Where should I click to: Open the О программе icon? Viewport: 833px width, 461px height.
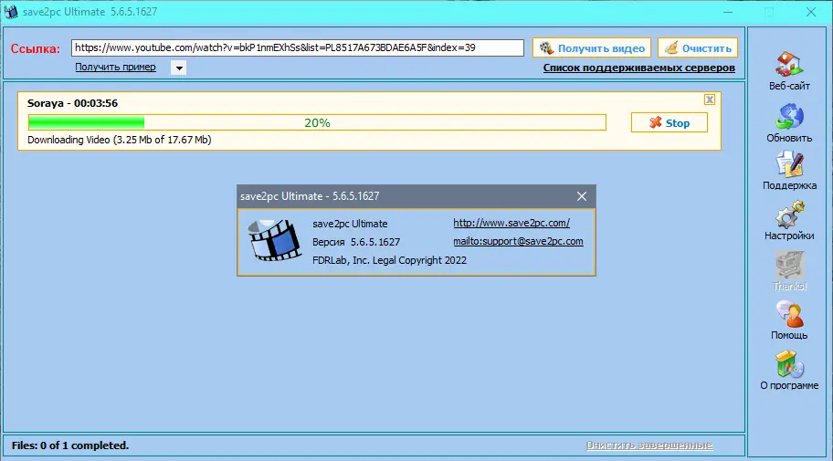(789, 364)
